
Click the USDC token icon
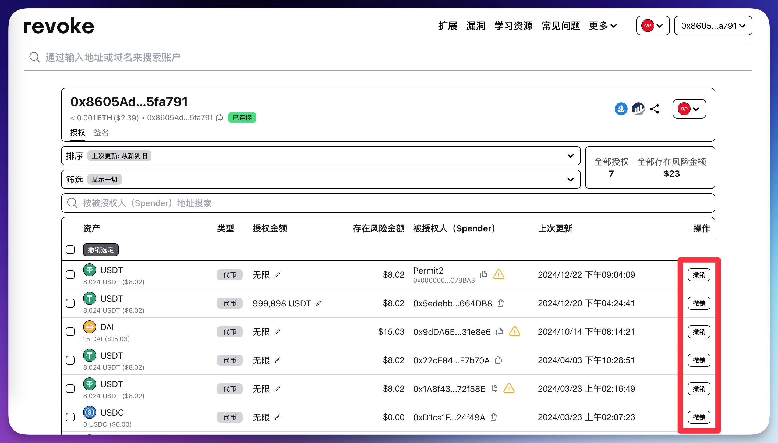tap(90, 412)
